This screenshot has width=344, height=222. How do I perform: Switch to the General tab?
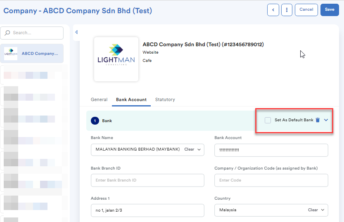pos(99,99)
